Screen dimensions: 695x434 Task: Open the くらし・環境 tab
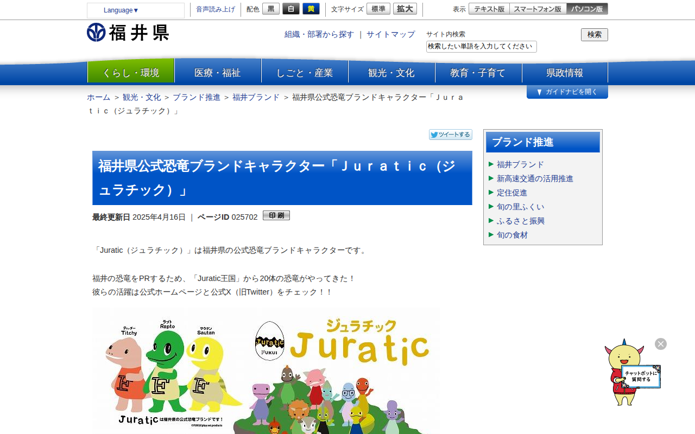[x=131, y=72]
